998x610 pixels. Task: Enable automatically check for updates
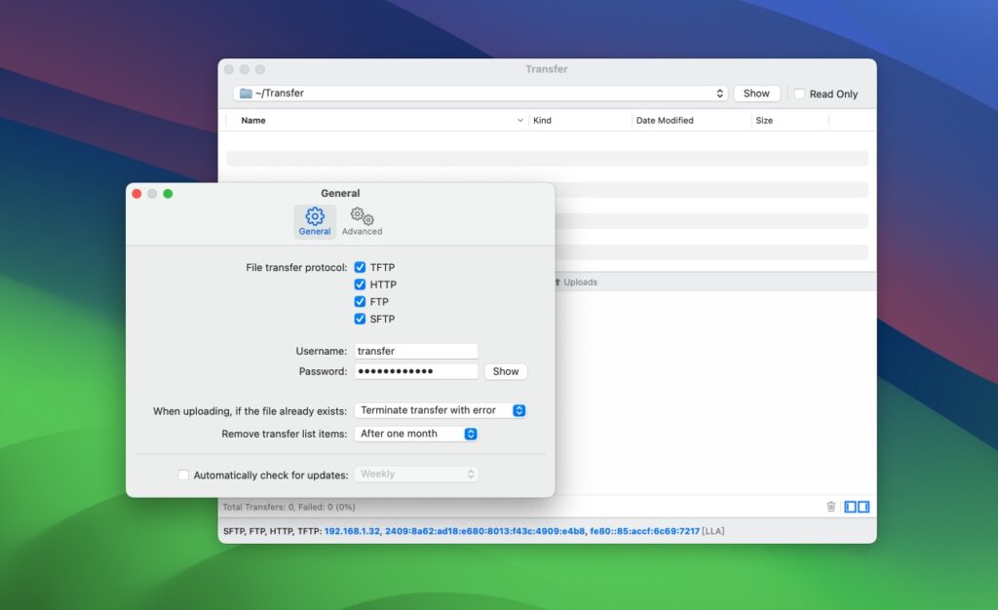(x=183, y=475)
